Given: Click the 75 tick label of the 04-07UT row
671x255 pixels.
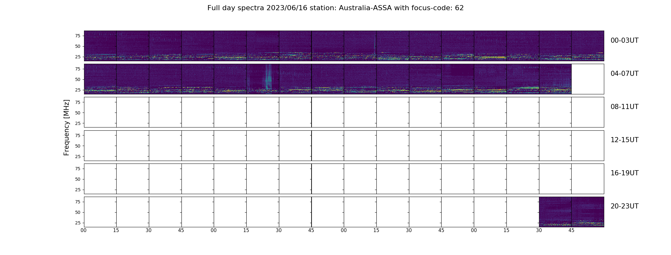Looking at the screenshot, I should click(78, 69).
